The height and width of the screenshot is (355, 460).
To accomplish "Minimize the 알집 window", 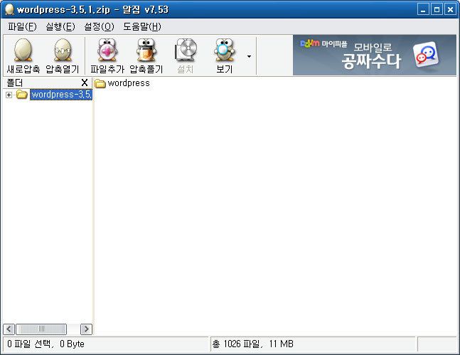I will (423, 10).
